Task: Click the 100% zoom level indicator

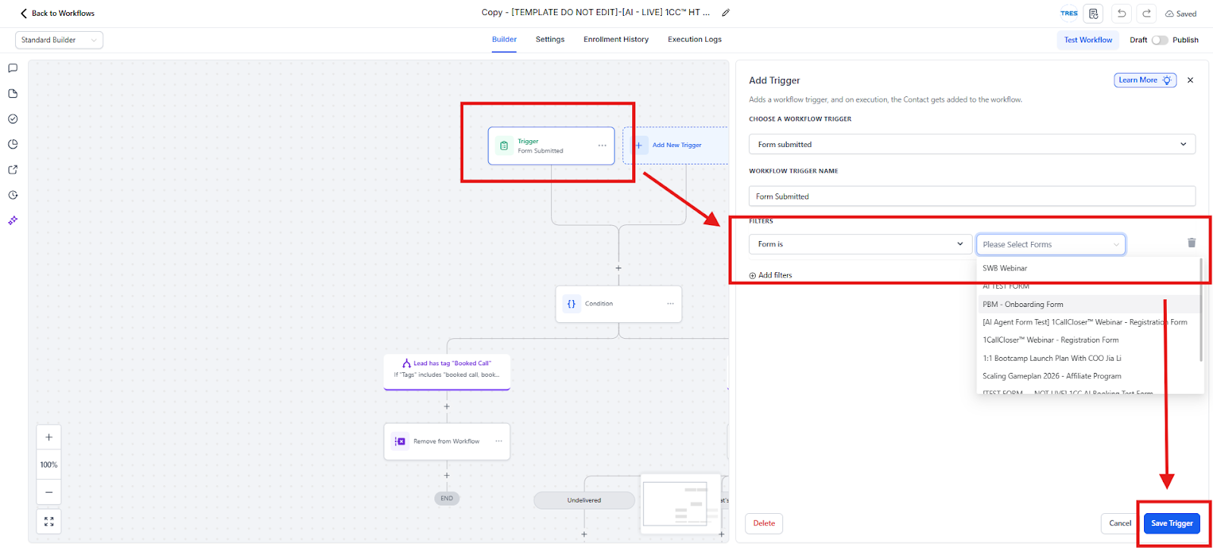Action: pos(49,465)
